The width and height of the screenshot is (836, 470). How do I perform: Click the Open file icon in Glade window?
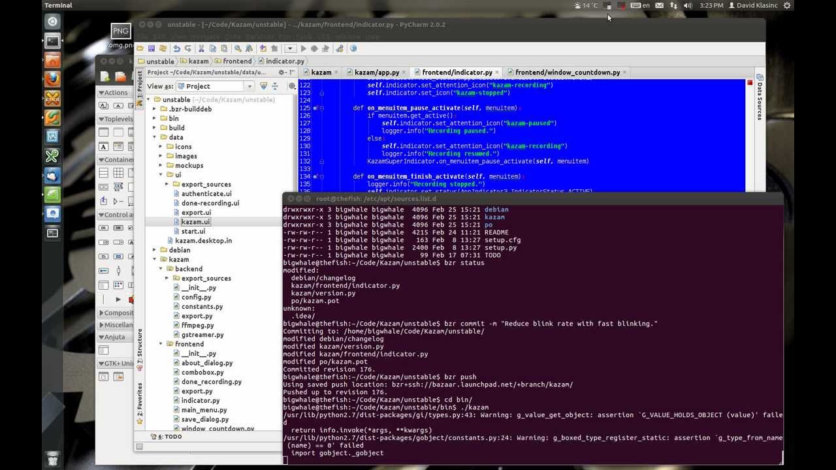[120, 77]
